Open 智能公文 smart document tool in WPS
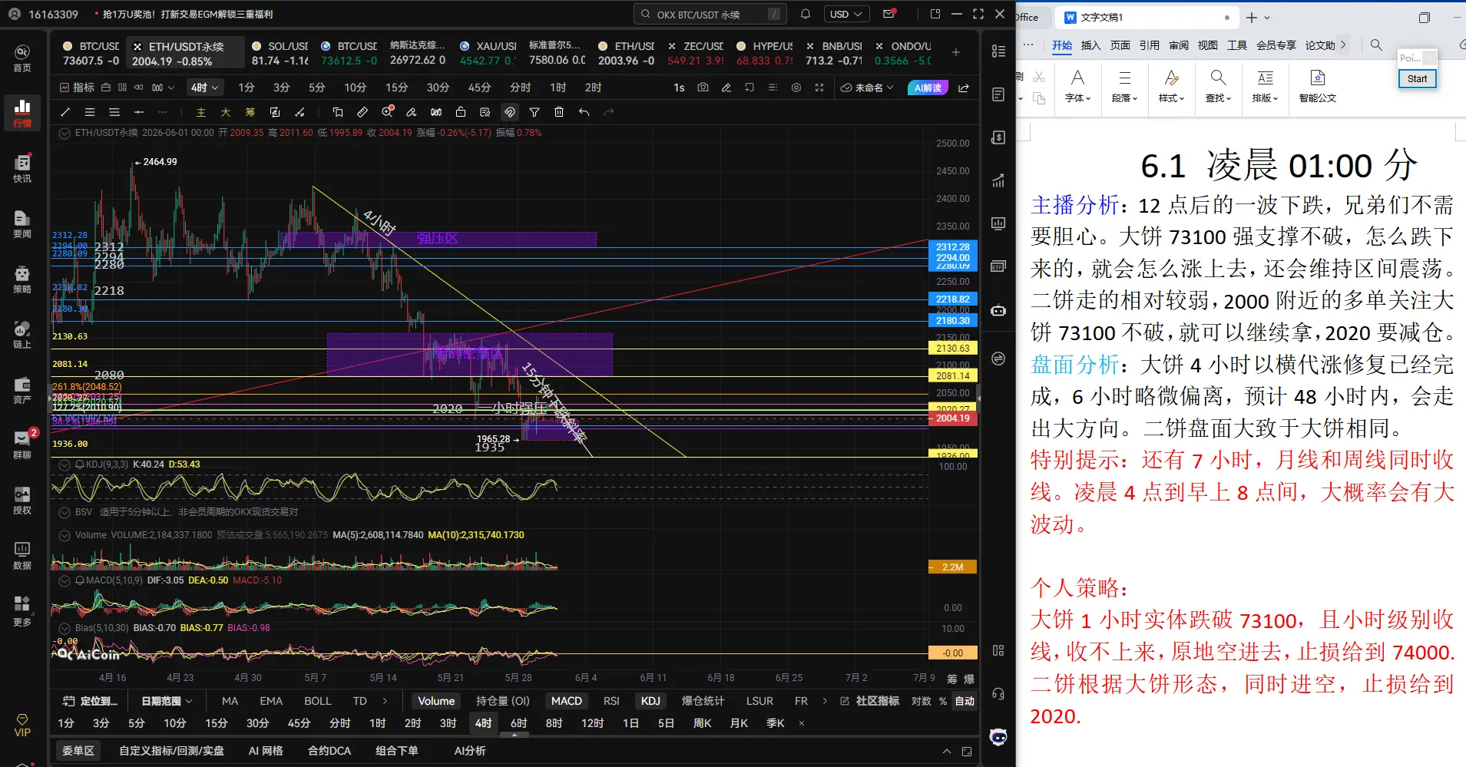The height and width of the screenshot is (767, 1466). (1318, 86)
